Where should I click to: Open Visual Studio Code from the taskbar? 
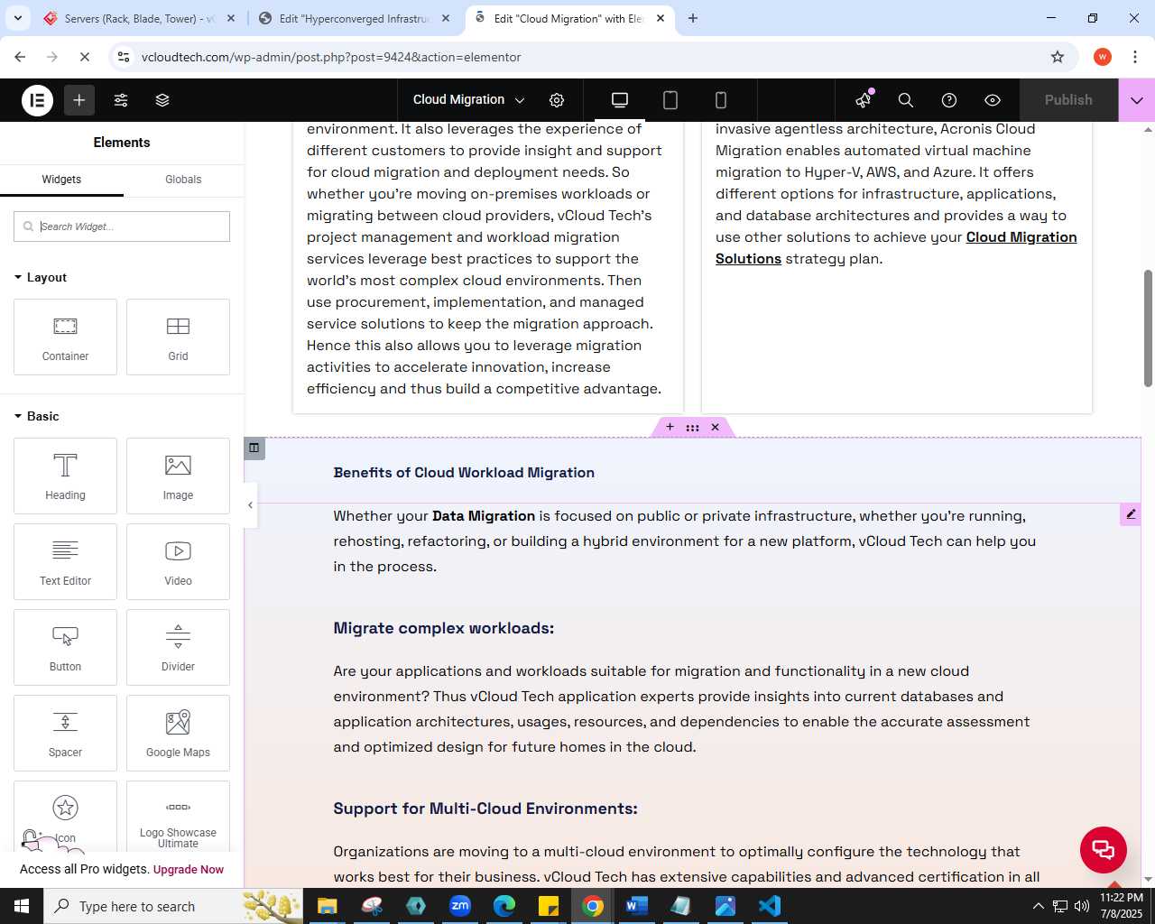pos(770,906)
